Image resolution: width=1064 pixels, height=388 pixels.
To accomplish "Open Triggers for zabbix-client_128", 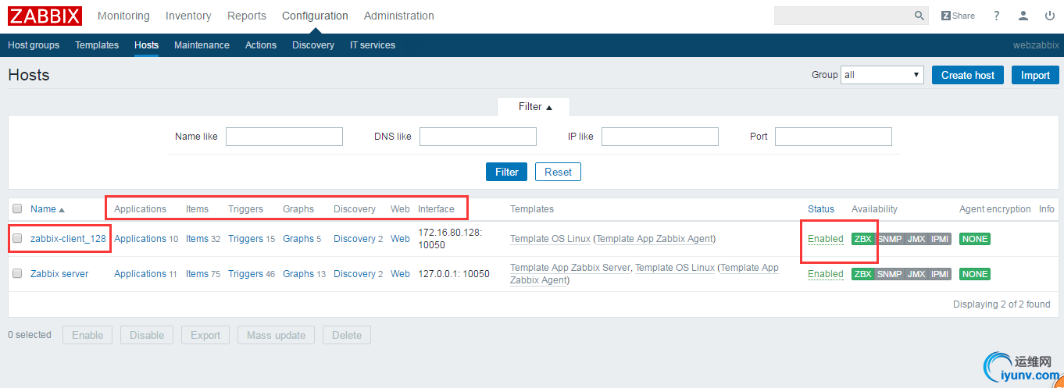I will point(245,239).
